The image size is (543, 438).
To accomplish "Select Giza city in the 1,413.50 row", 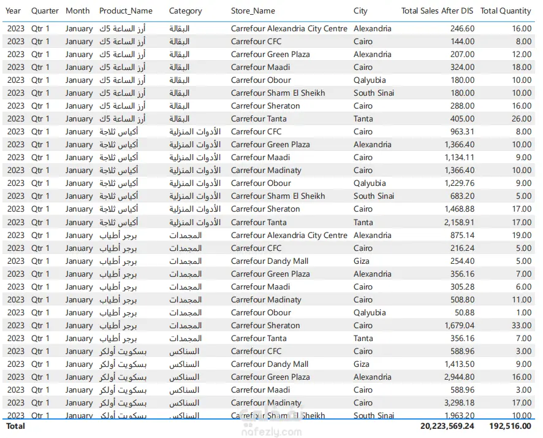I will click(361, 364).
